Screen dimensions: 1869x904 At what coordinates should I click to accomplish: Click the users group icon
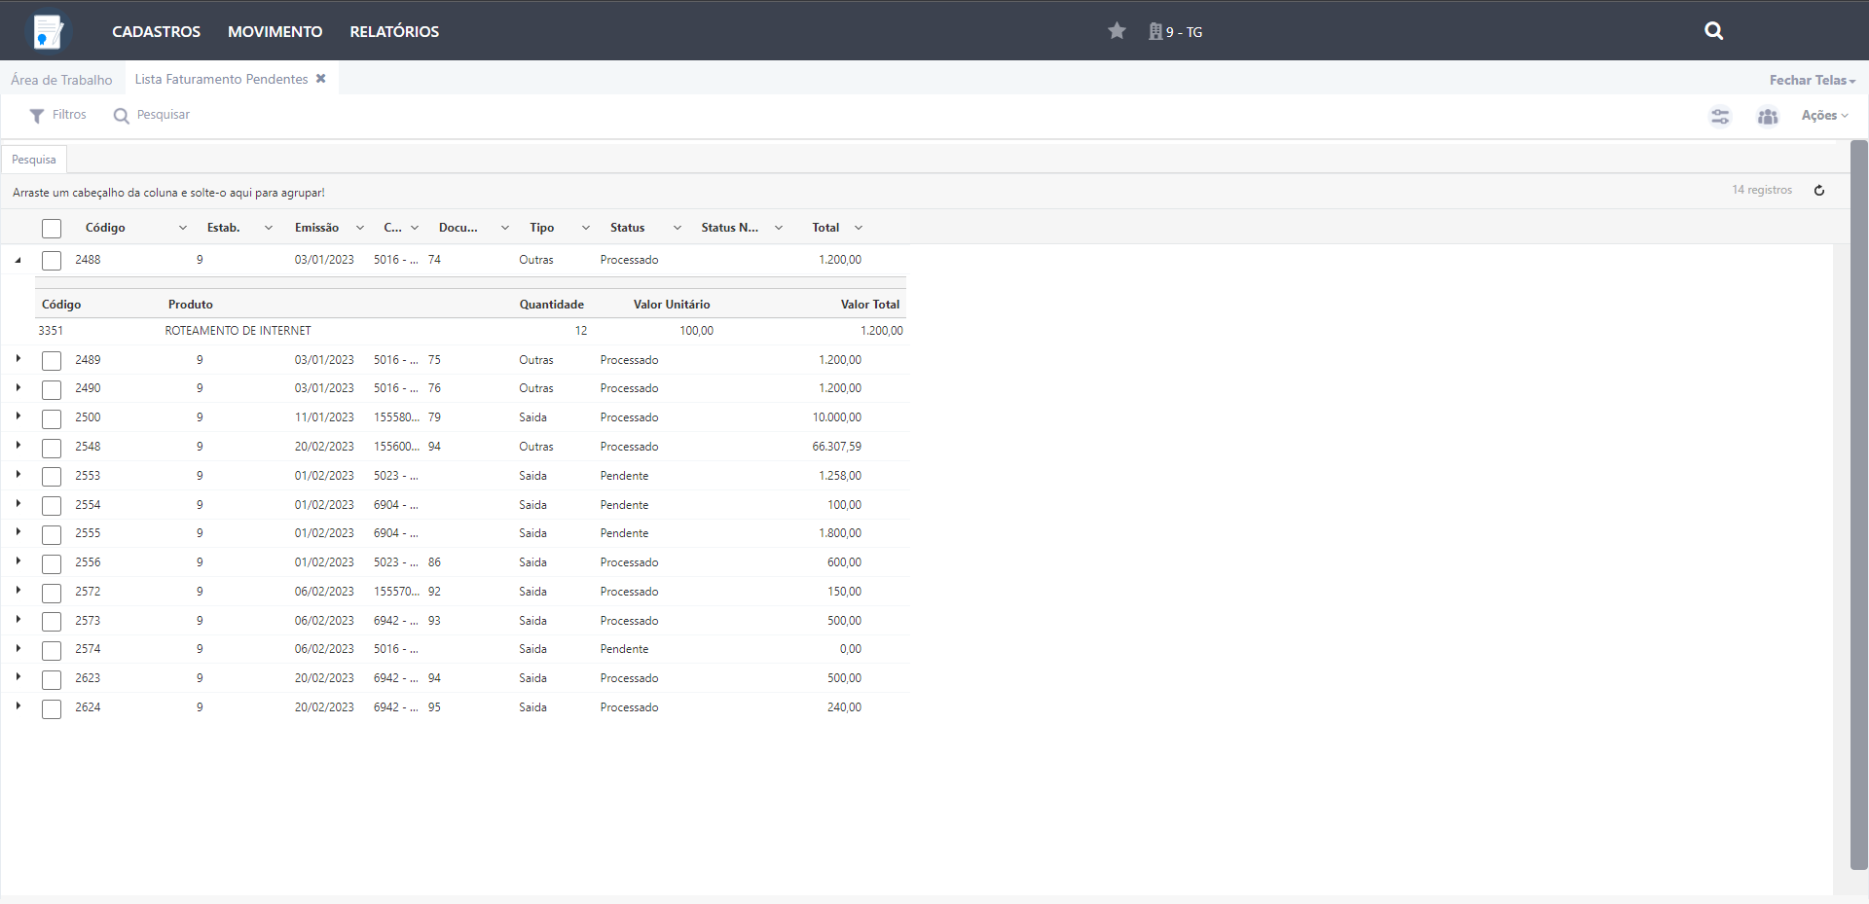coord(1768,116)
